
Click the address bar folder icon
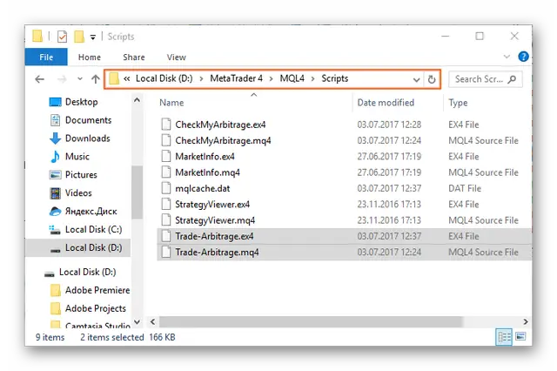click(114, 78)
